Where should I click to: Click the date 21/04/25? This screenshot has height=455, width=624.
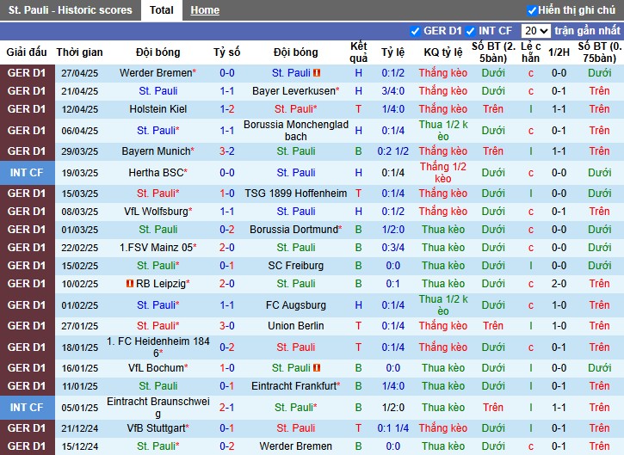point(79,91)
